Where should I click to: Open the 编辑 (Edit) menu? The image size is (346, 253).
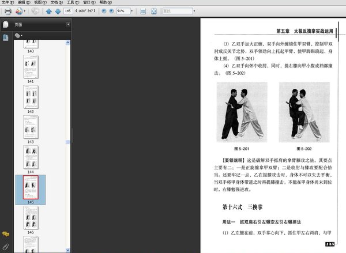pos(24,2)
